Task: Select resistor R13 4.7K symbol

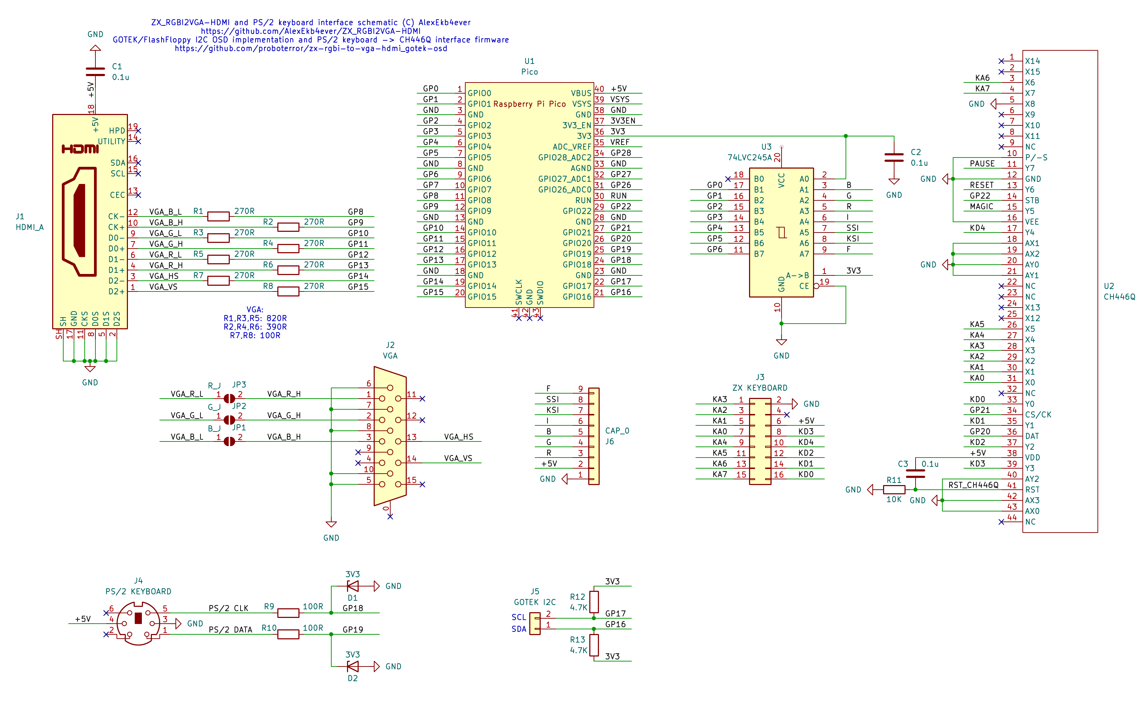Action: tap(594, 645)
